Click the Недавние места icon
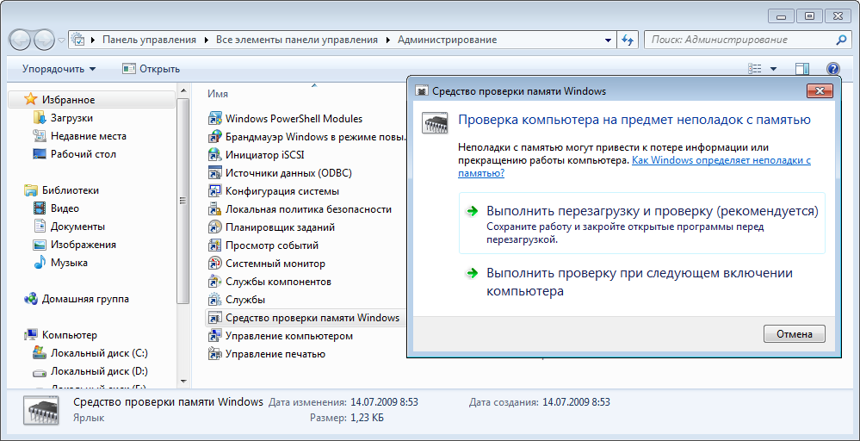 click(x=40, y=136)
